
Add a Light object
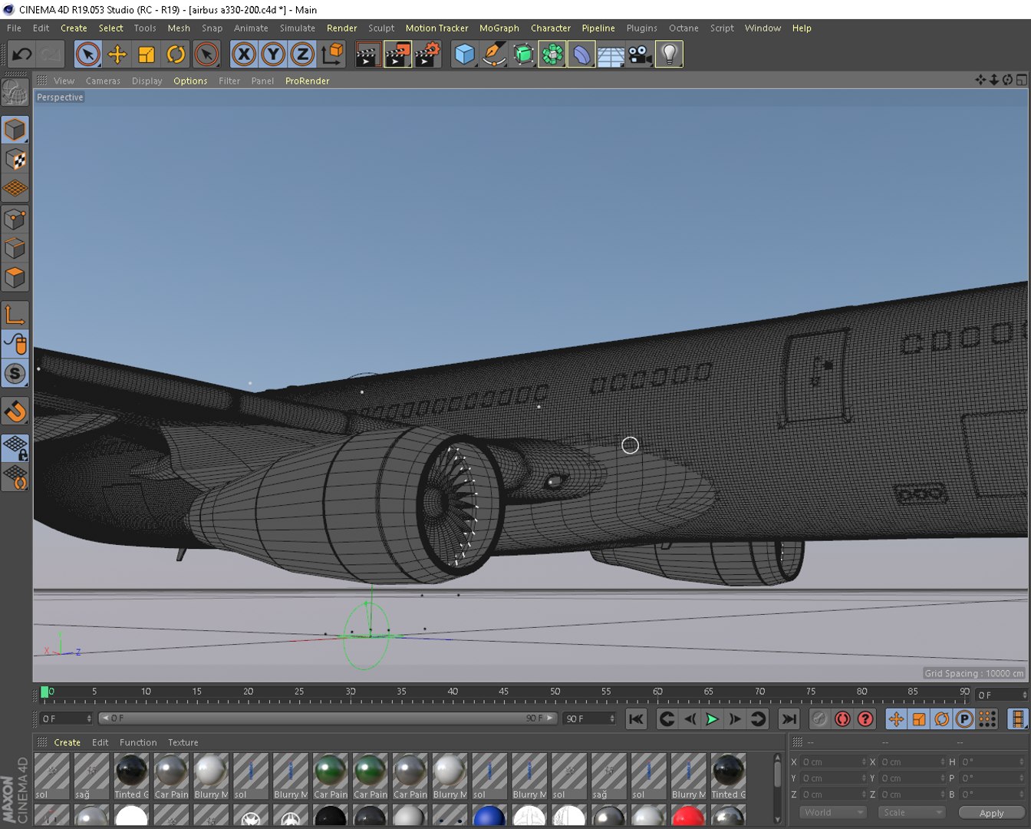(669, 54)
